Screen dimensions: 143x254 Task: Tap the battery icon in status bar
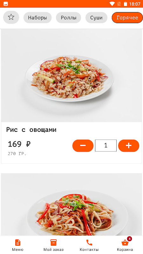pos(125,4)
